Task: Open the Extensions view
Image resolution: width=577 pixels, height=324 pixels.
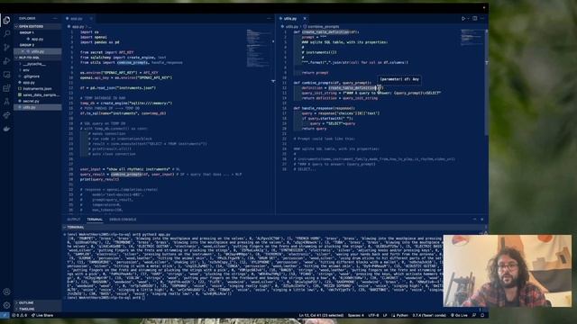Action: [6, 88]
